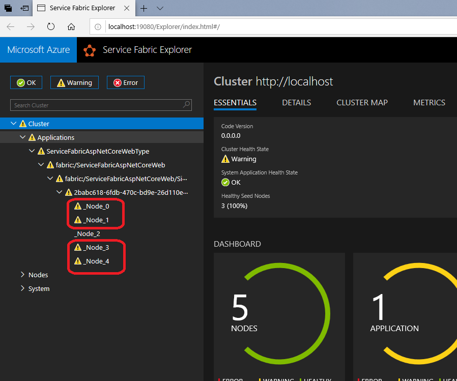
Task: Open the tab list chevron next to new tab
Action: pyautogui.click(x=160, y=8)
